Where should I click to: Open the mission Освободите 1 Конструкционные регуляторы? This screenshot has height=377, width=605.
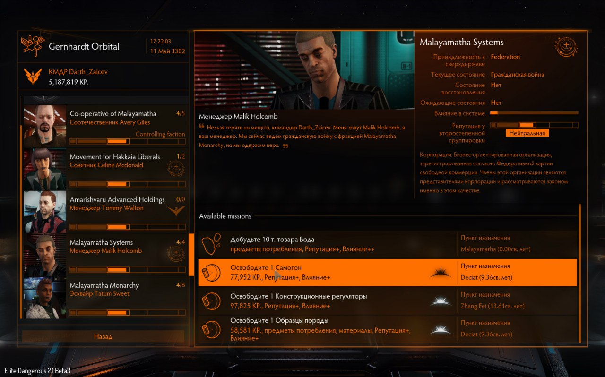(388, 301)
